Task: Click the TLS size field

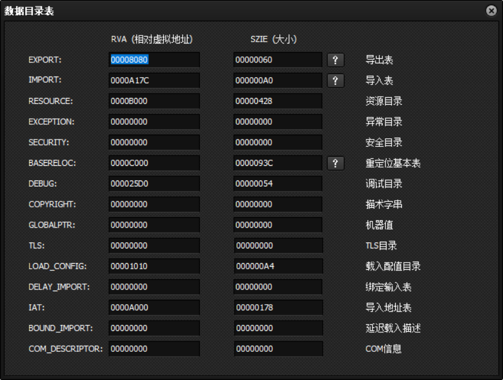Action: (x=278, y=245)
